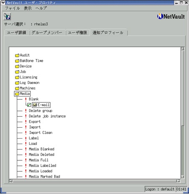Click red exclamation icon beside Load
Screen dimensions: 189x194
pyautogui.click(x=26, y=144)
